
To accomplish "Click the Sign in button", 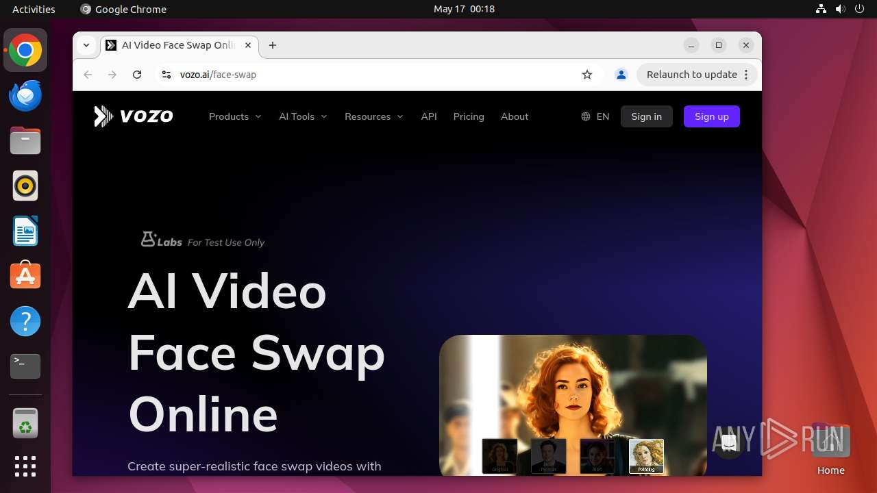I will pyautogui.click(x=647, y=116).
